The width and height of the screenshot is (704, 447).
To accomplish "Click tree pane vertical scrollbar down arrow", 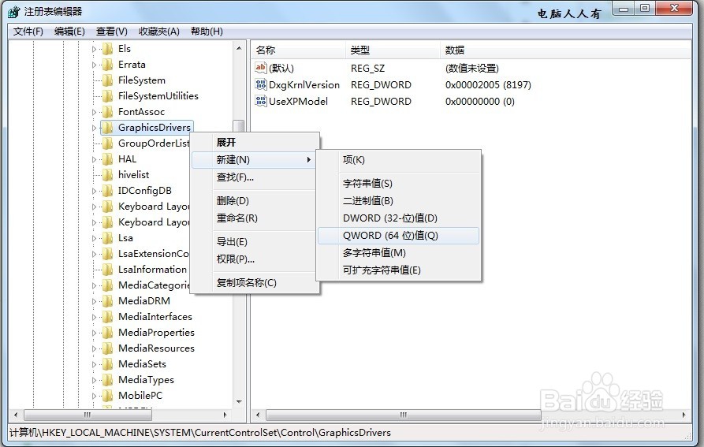I will coord(240,402).
